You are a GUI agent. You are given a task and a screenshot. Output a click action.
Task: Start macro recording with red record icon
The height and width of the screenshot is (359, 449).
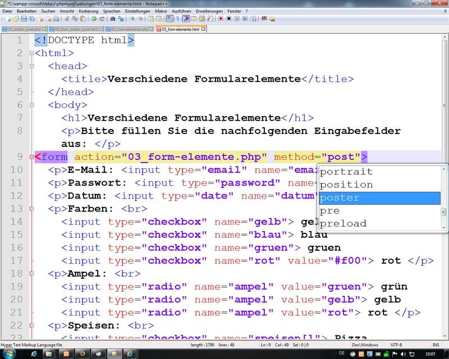[x=221, y=19]
